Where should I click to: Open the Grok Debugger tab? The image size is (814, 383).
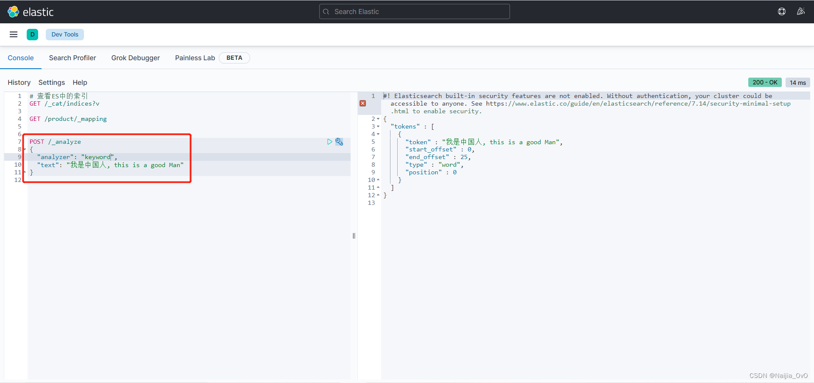(x=135, y=58)
